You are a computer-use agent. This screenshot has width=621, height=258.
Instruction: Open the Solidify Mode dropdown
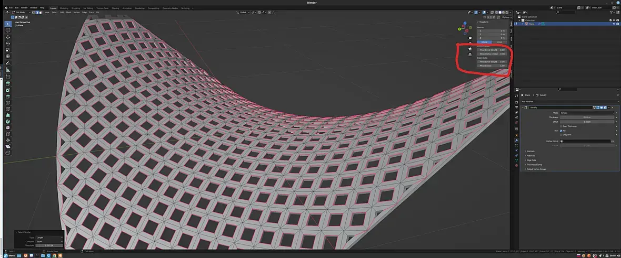[x=587, y=113]
